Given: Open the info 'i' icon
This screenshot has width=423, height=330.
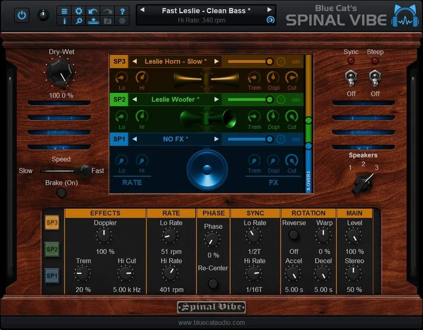Looking at the screenshot, I should (64, 21).
